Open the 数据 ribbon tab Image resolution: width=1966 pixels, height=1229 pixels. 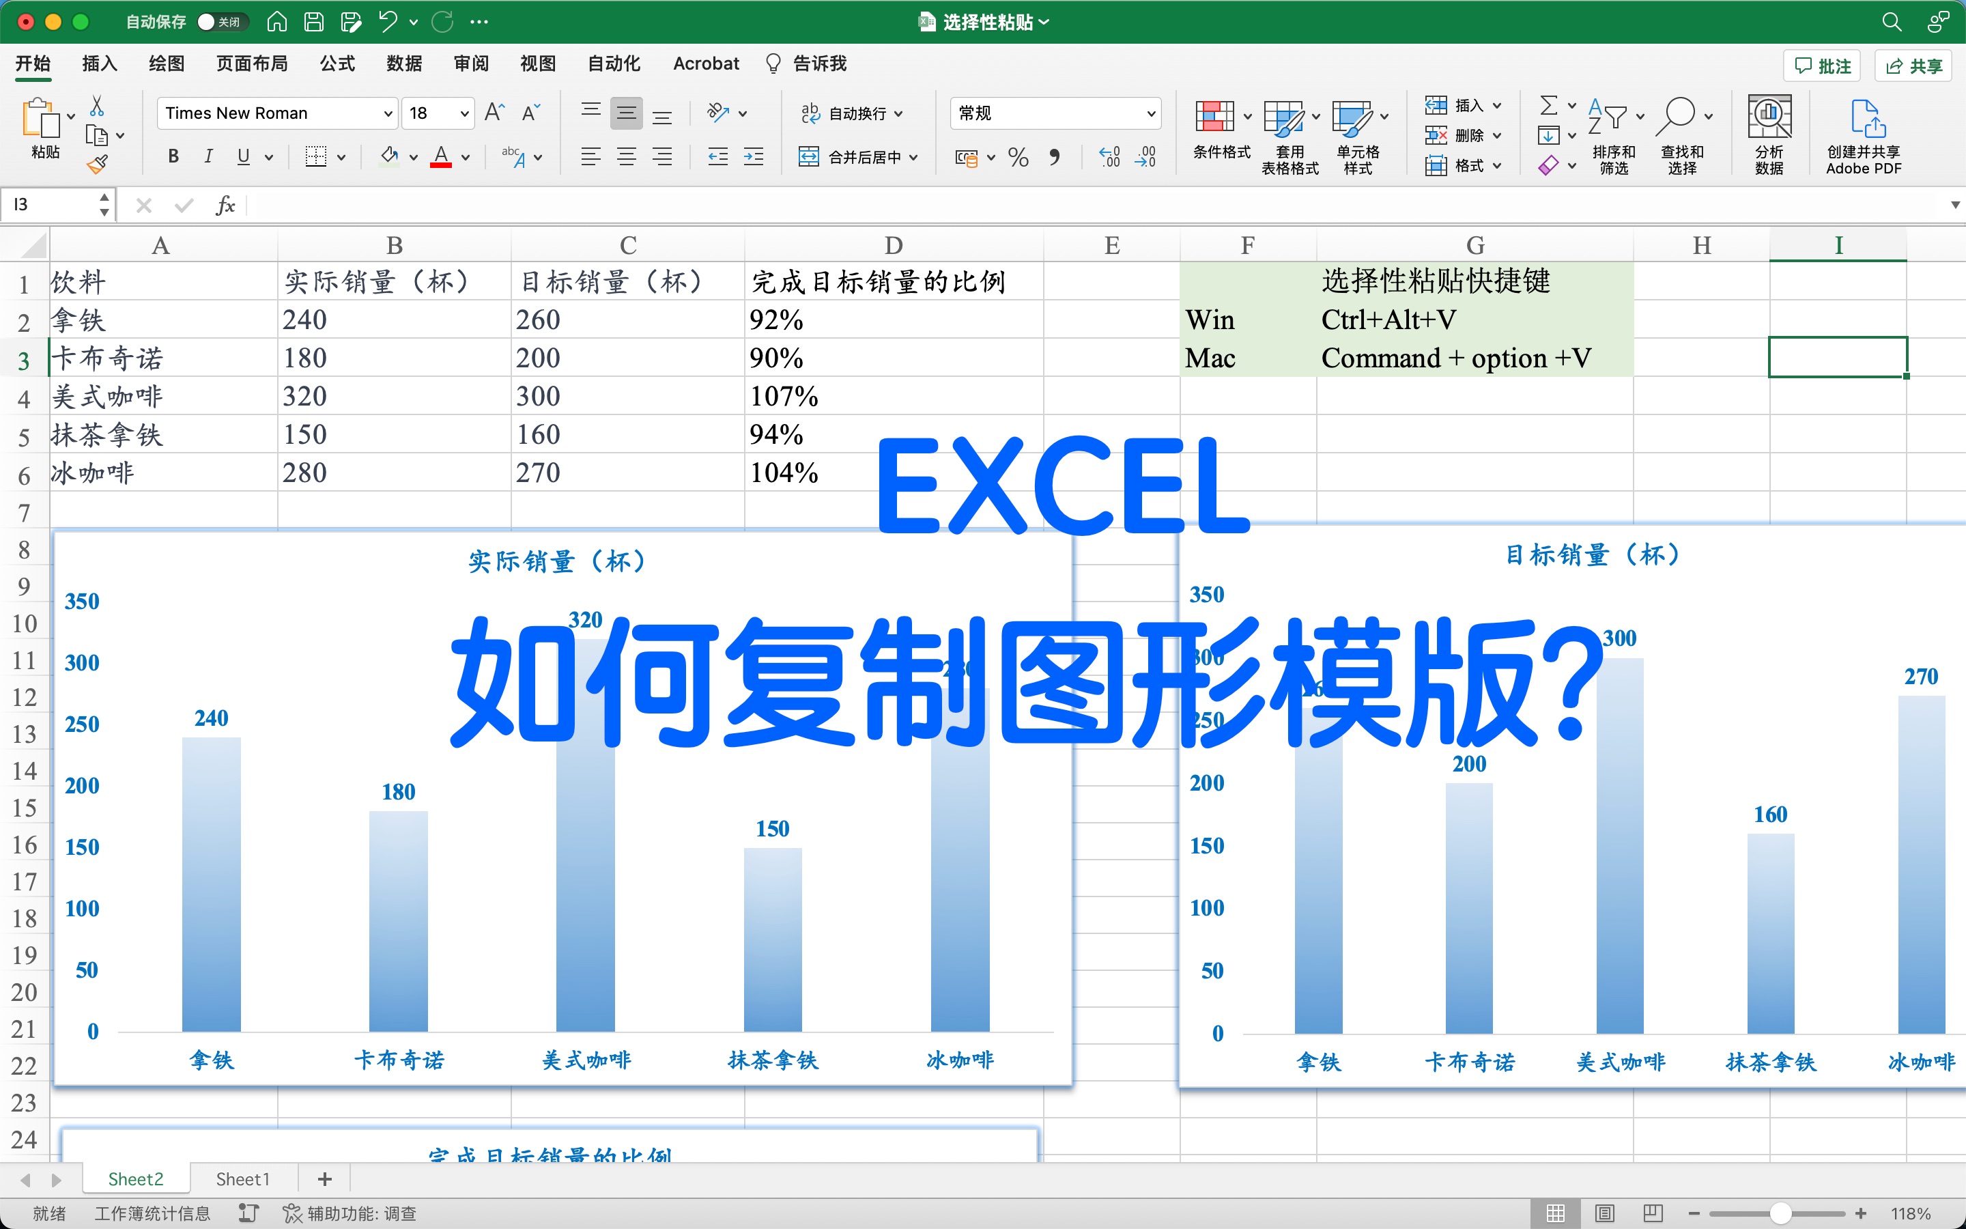pos(403,63)
